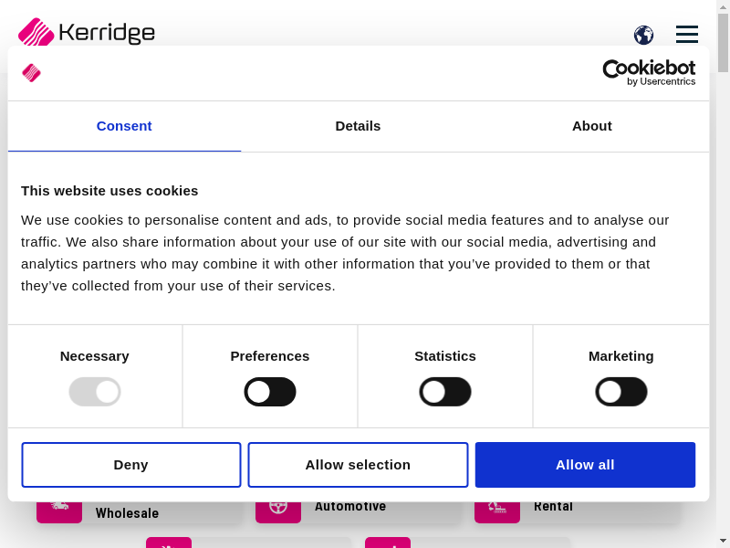
Task: Click the Kerridge logo in the header
Action: tap(87, 33)
